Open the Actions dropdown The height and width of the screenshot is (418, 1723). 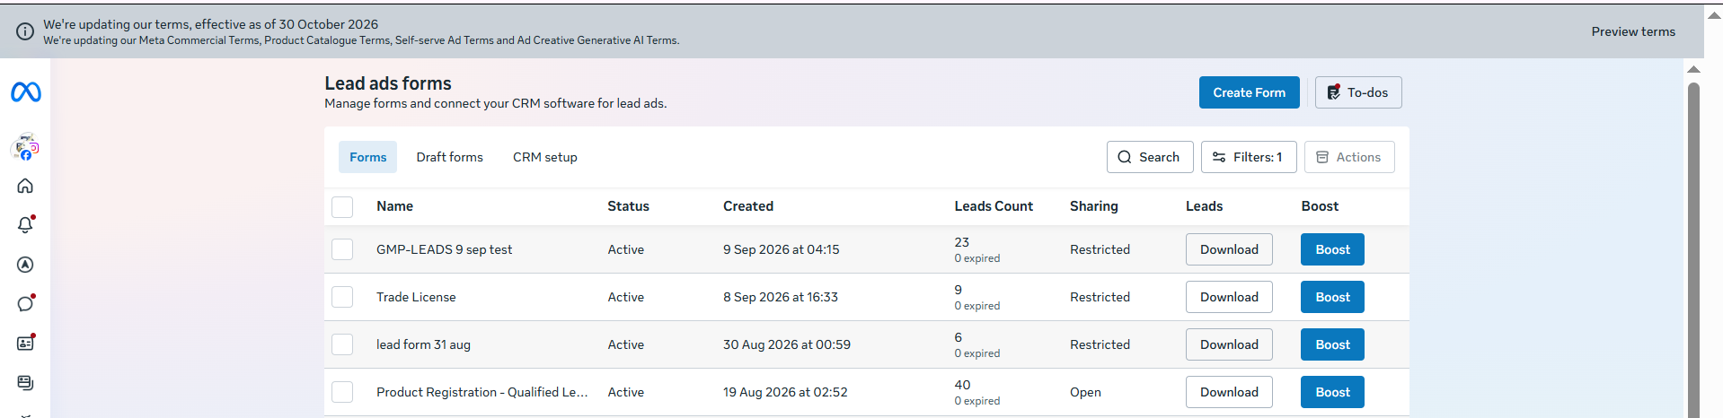[x=1349, y=157]
